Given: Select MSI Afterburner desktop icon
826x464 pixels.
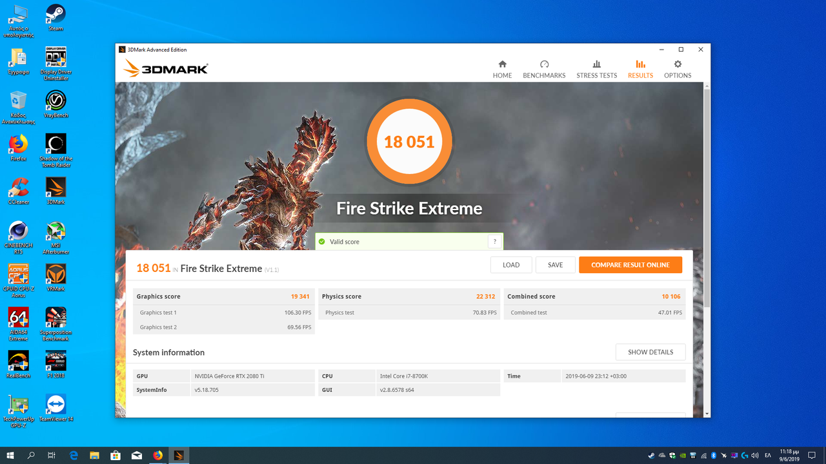Looking at the screenshot, I should pyautogui.click(x=55, y=237).
